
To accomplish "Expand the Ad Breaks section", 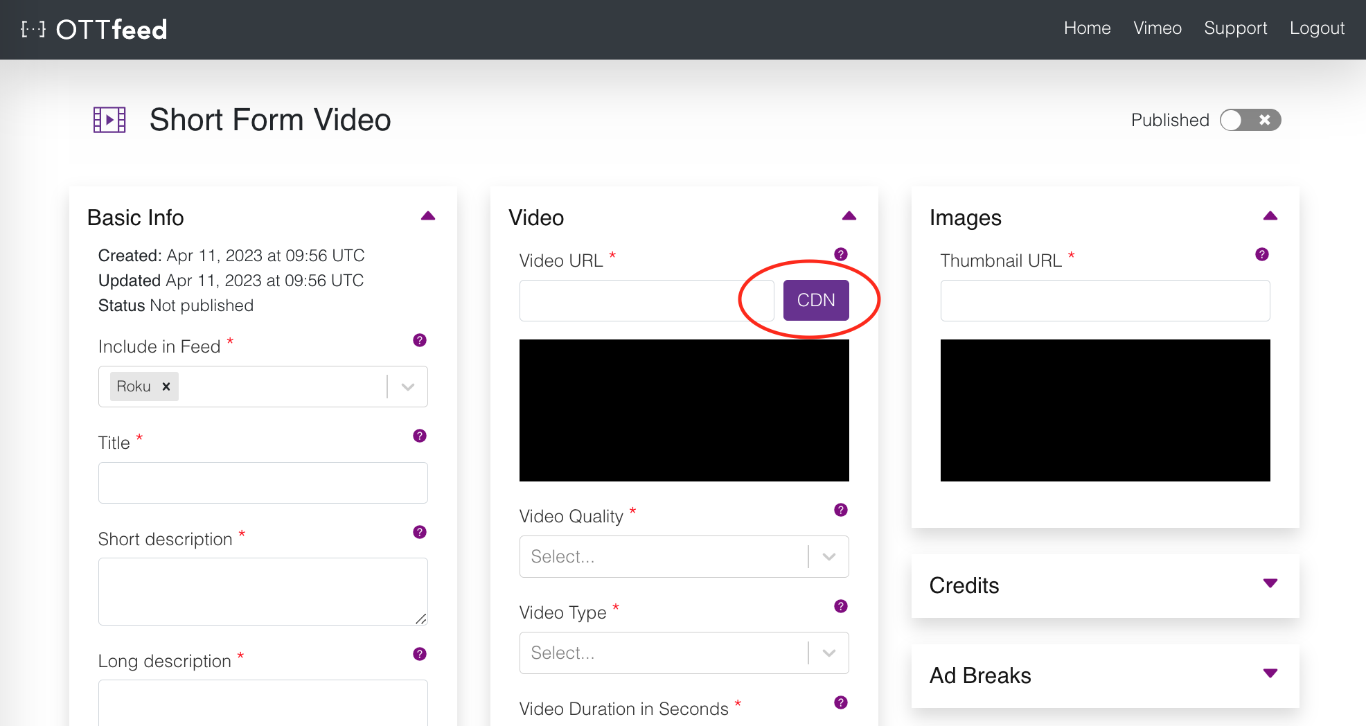I will click(x=1270, y=673).
